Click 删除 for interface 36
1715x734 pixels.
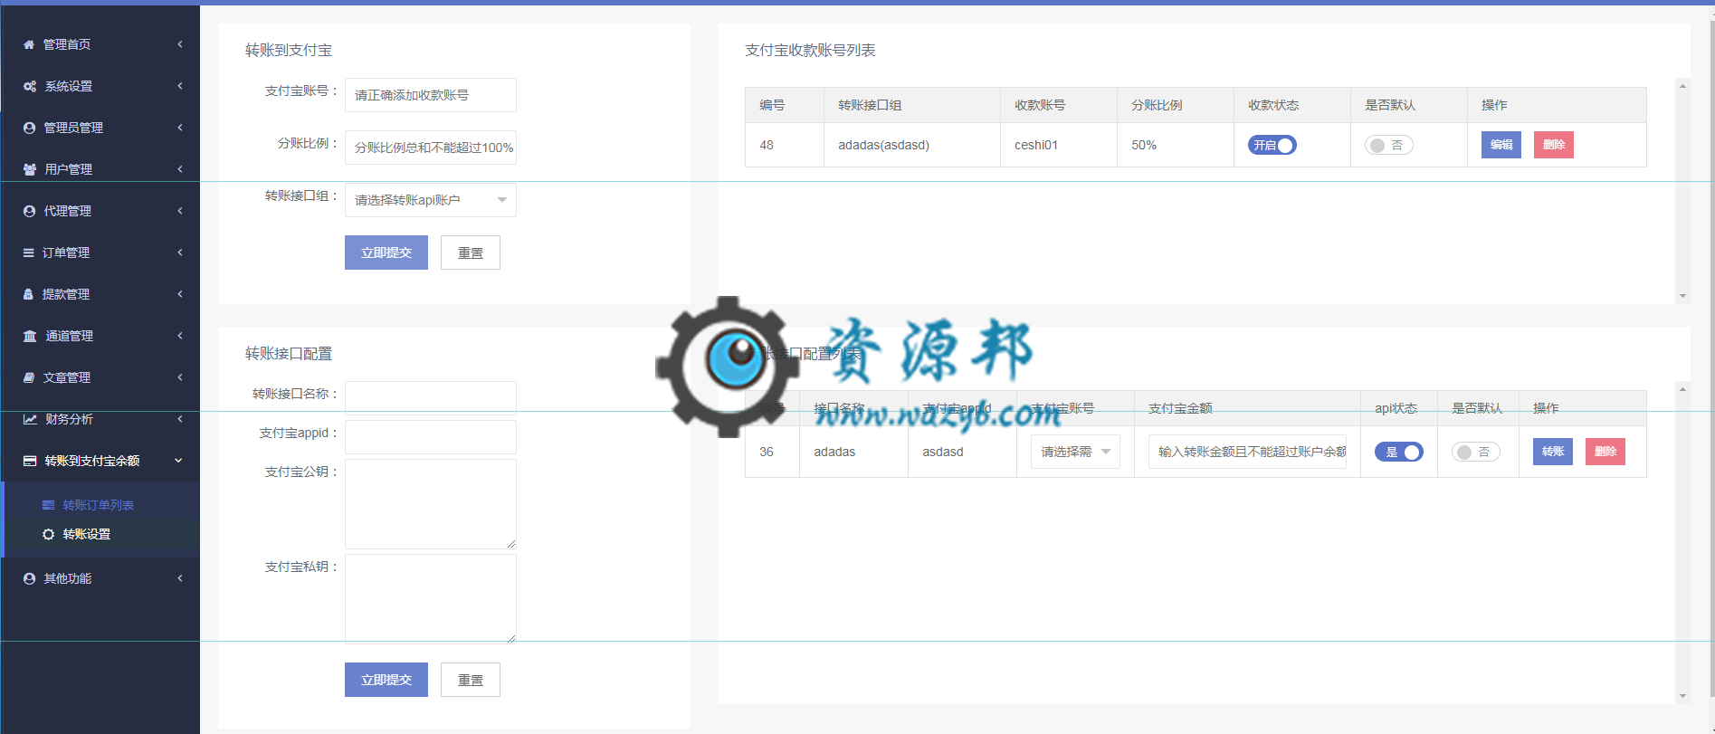[x=1605, y=452]
